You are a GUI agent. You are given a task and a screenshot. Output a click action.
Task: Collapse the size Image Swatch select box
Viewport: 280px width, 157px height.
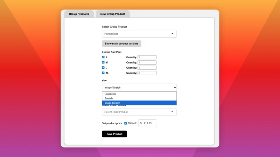click(139, 88)
